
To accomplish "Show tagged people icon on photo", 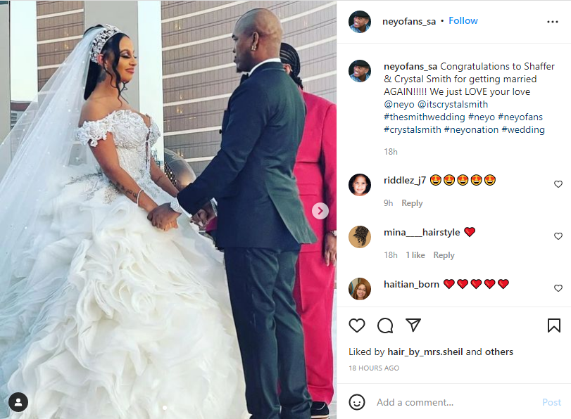I will point(18,402).
